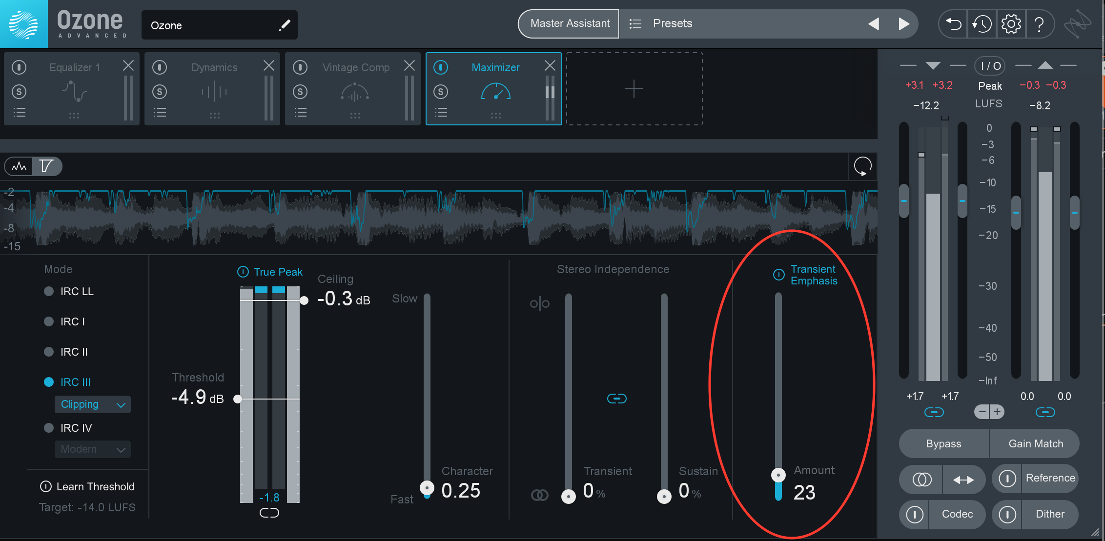This screenshot has width=1105, height=541.
Task: Open the undo history clock icon
Action: [982, 23]
